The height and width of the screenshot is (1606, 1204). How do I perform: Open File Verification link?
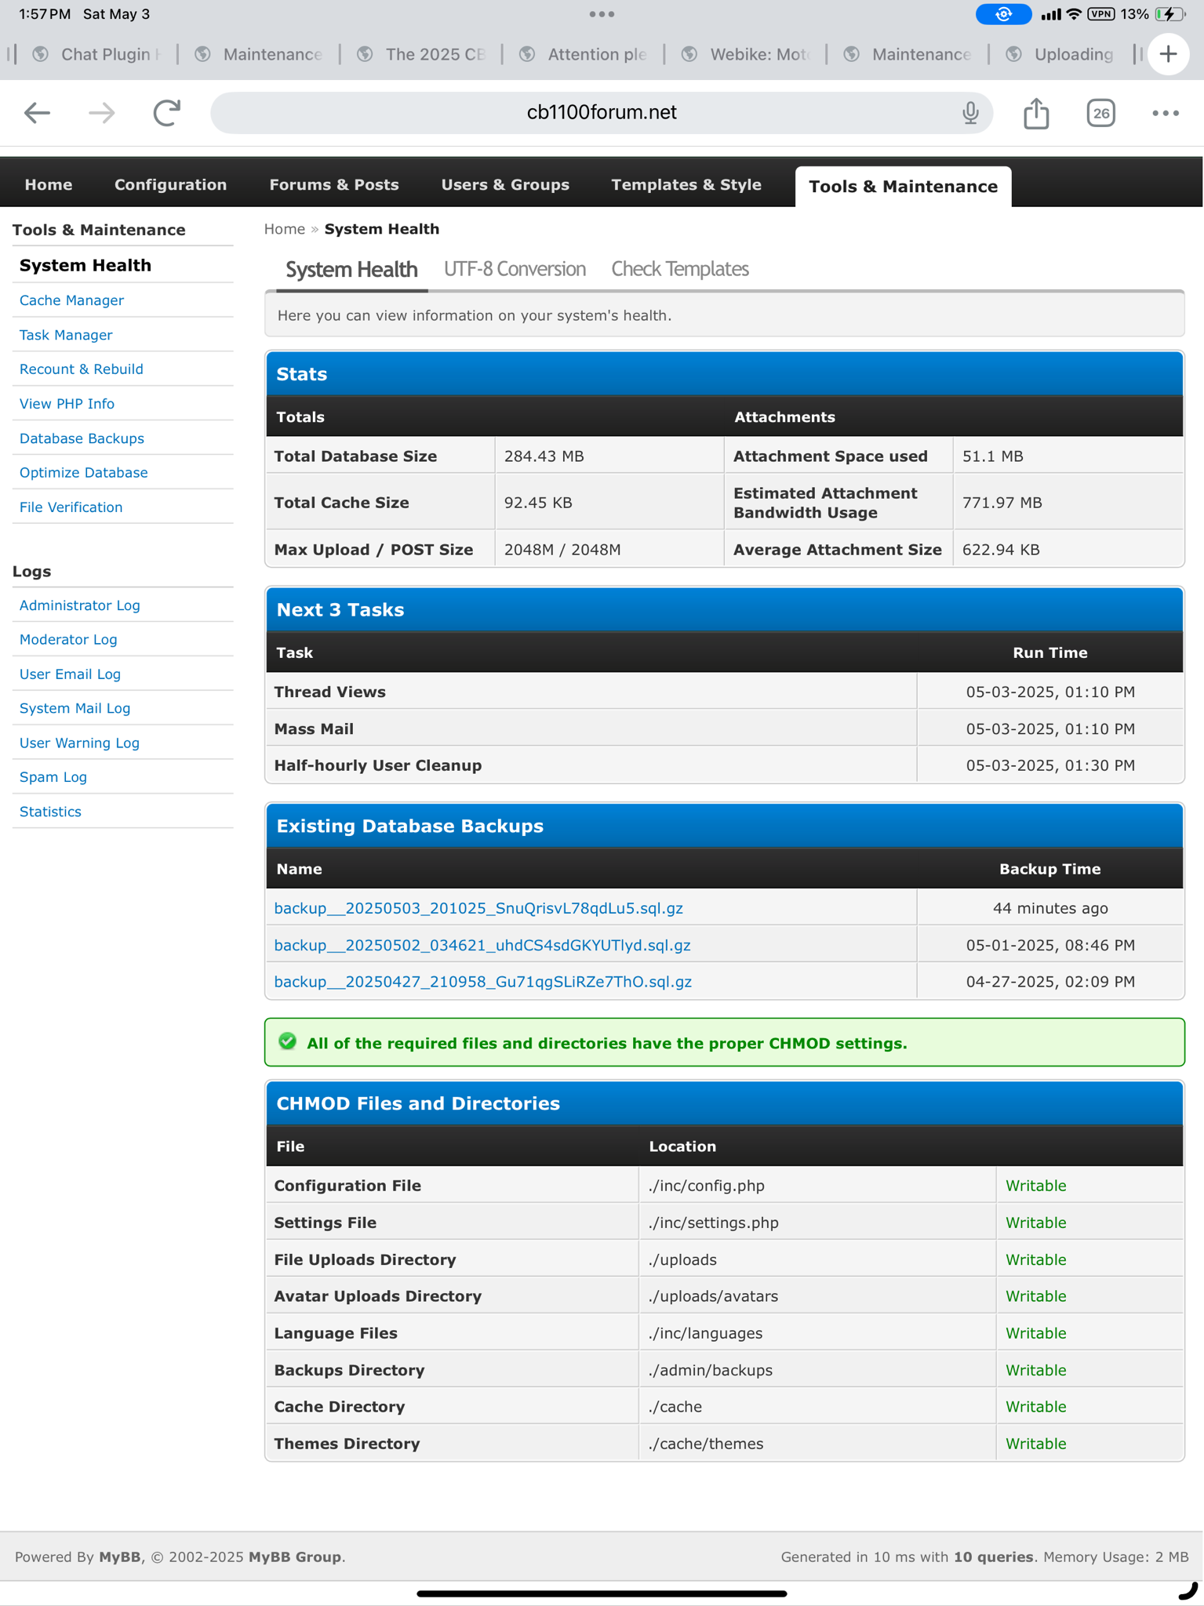(71, 507)
